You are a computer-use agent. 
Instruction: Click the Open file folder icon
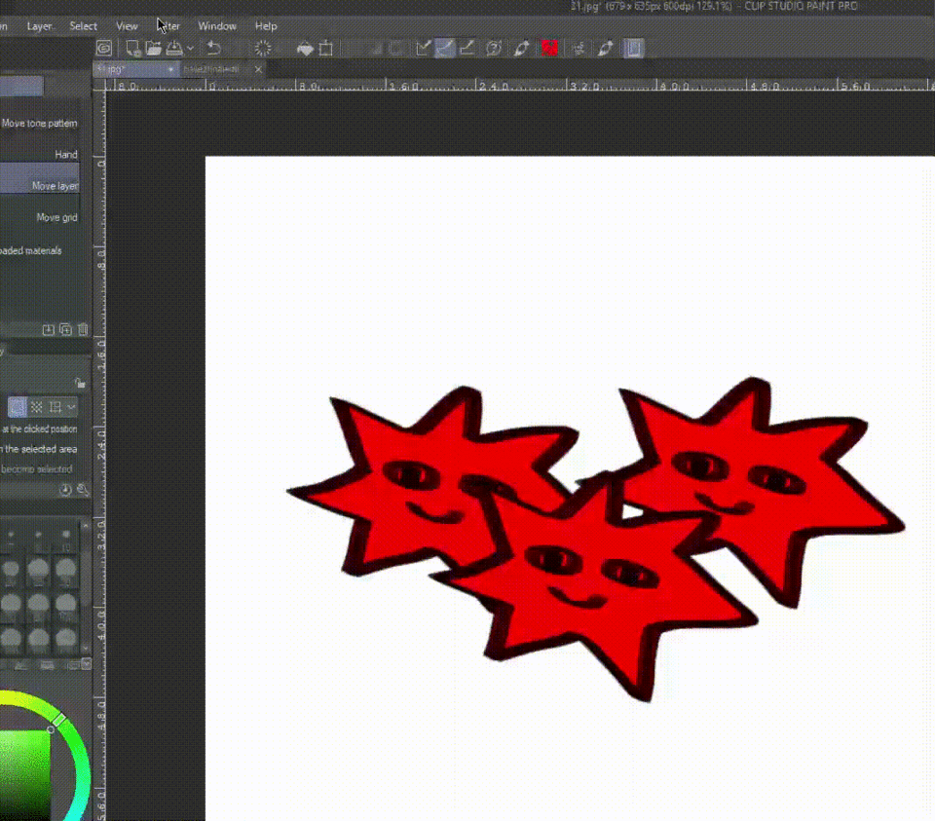[x=153, y=48]
